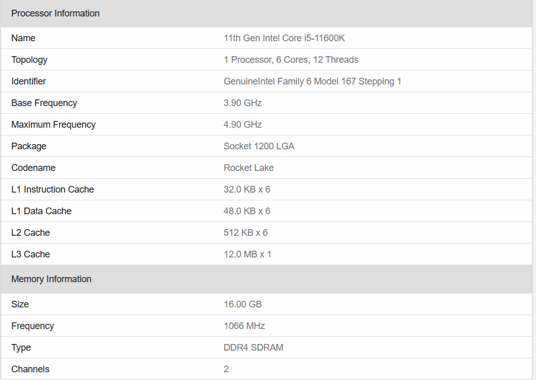Click the 'L1 Data Cache' label
Screen dimensions: 536x380
coord(41,211)
